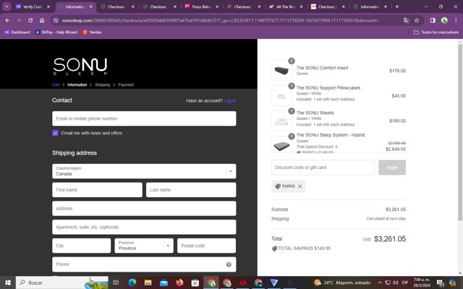Show hidden system tray icons
The height and width of the screenshot is (289, 463).
point(380,282)
